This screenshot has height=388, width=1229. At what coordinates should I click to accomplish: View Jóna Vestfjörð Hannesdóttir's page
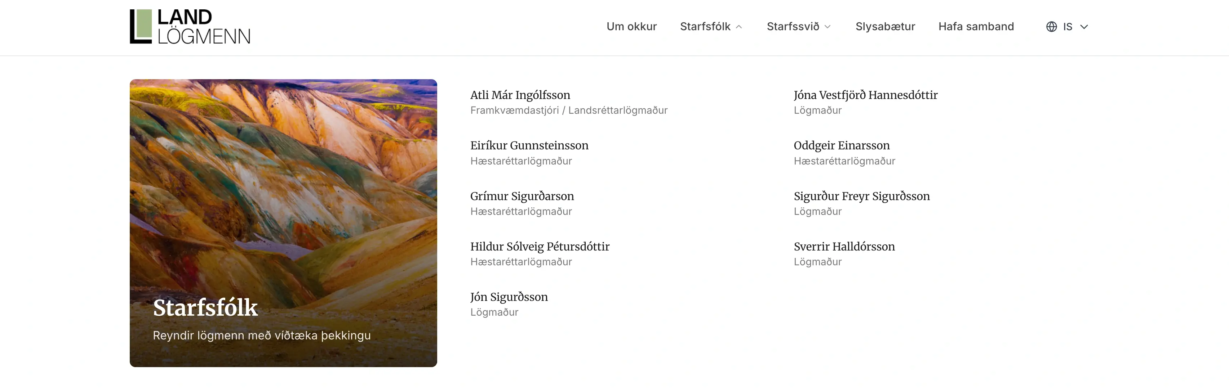[866, 95]
